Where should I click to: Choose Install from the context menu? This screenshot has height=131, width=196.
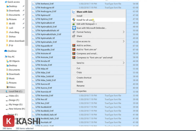pyautogui.click(x=79, y=16)
